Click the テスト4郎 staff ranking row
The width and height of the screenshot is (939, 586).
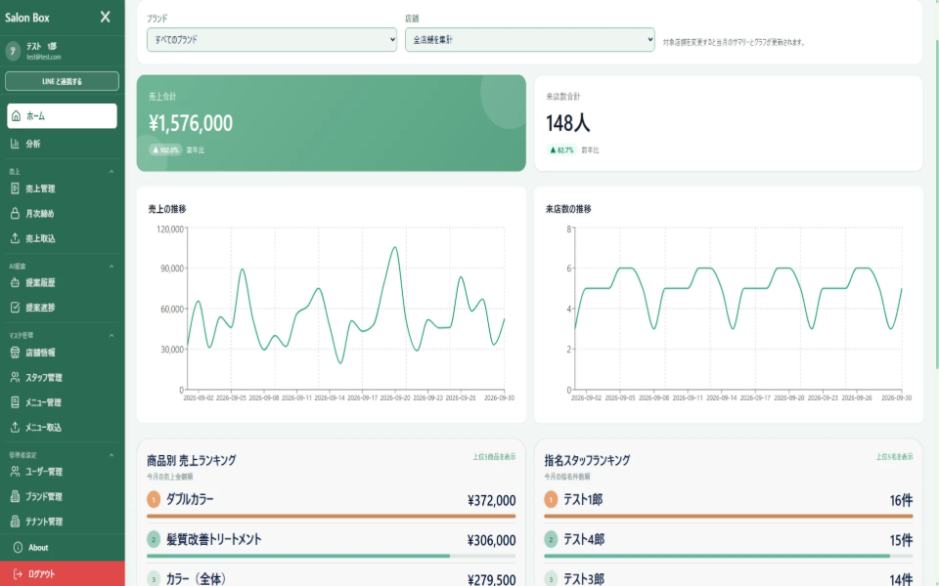[729, 544]
